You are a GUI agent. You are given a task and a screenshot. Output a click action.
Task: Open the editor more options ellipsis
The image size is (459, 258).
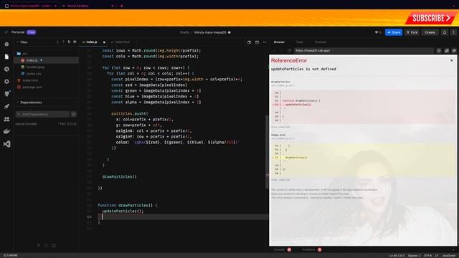(265, 42)
